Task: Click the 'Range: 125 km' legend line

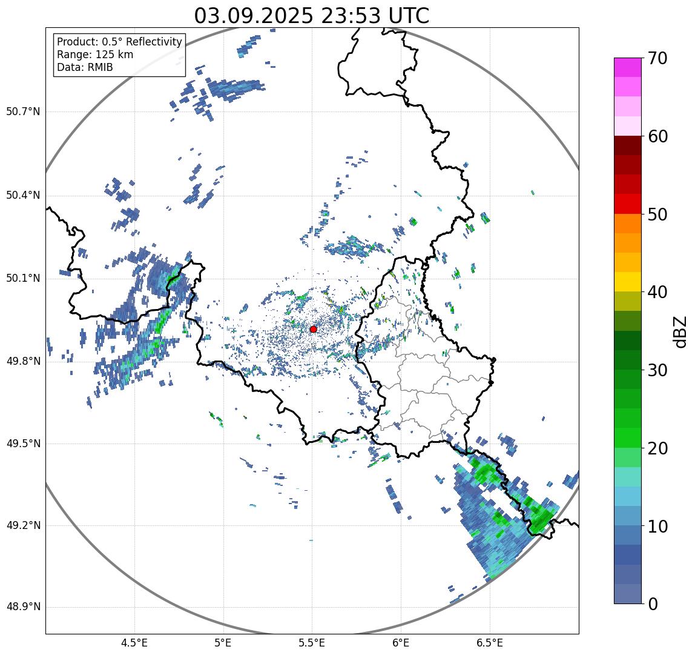Action: click(x=95, y=55)
